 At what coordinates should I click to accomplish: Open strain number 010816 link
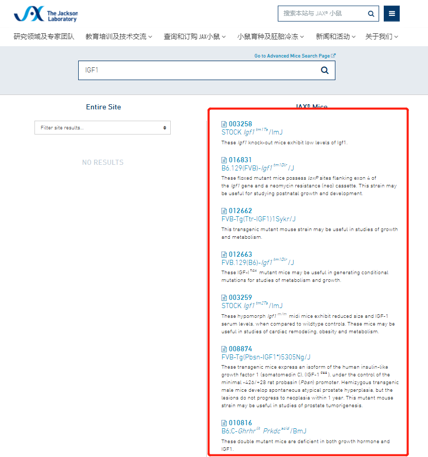(x=240, y=423)
